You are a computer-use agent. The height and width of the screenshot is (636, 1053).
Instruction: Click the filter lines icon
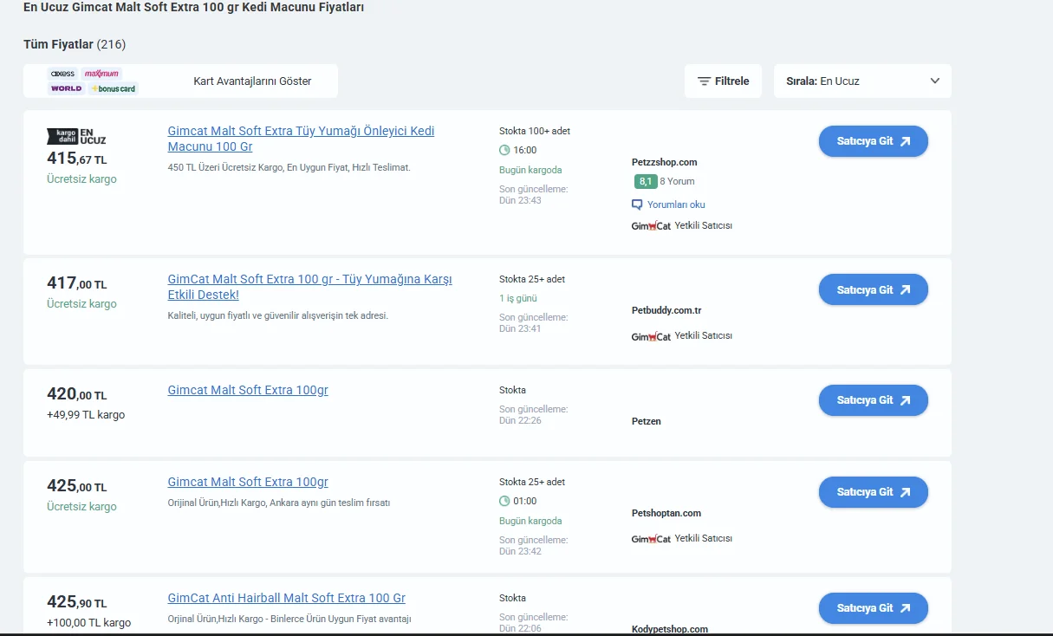click(704, 81)
